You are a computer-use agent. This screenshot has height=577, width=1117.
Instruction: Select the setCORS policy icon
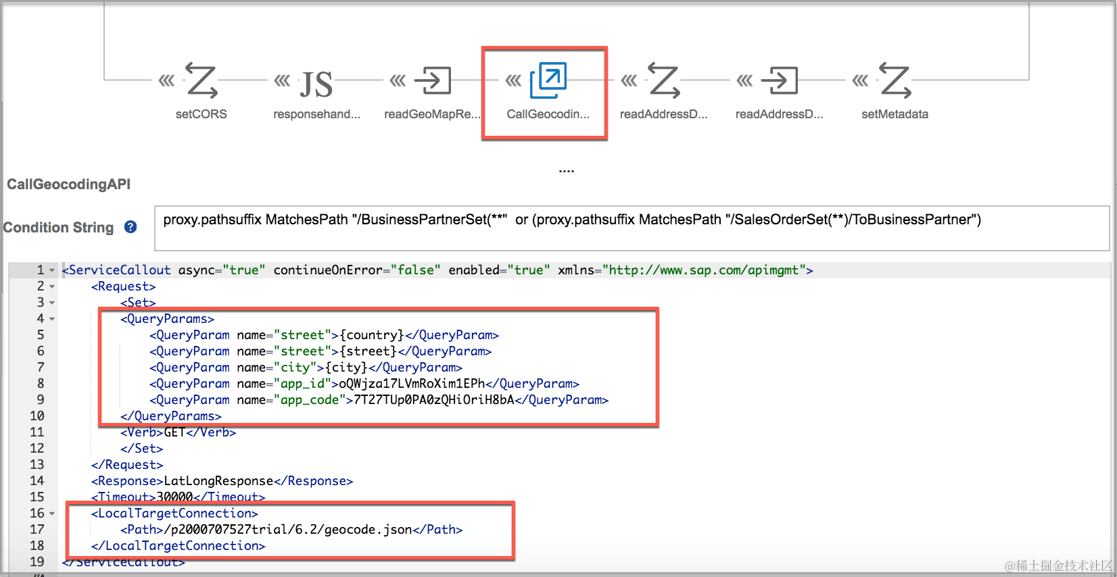click(x=201, y=81)
